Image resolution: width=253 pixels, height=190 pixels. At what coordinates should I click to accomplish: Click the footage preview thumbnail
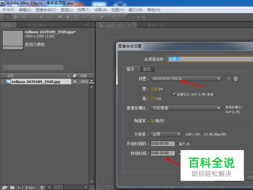pyautogui.click(x=13, y=40)
